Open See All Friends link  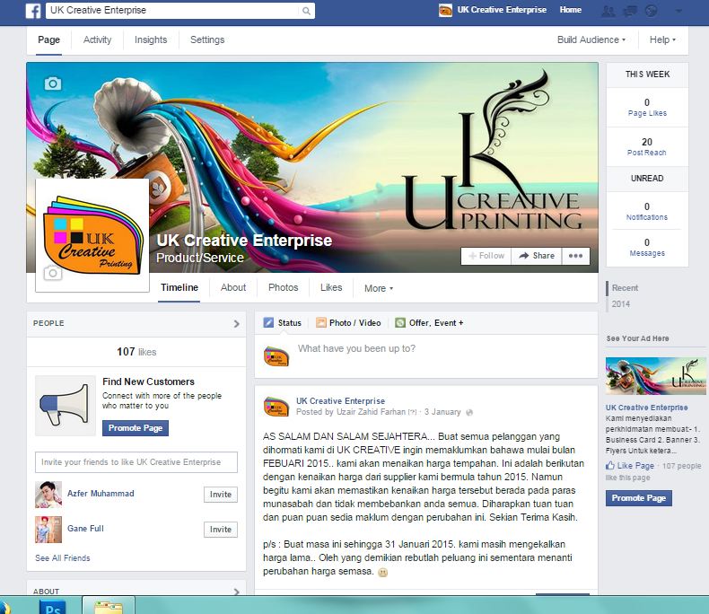tap(63, 558)
